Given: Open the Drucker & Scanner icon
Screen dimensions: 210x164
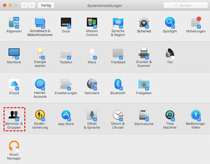Looking at the screenshot, I should [x=144, y=53].
